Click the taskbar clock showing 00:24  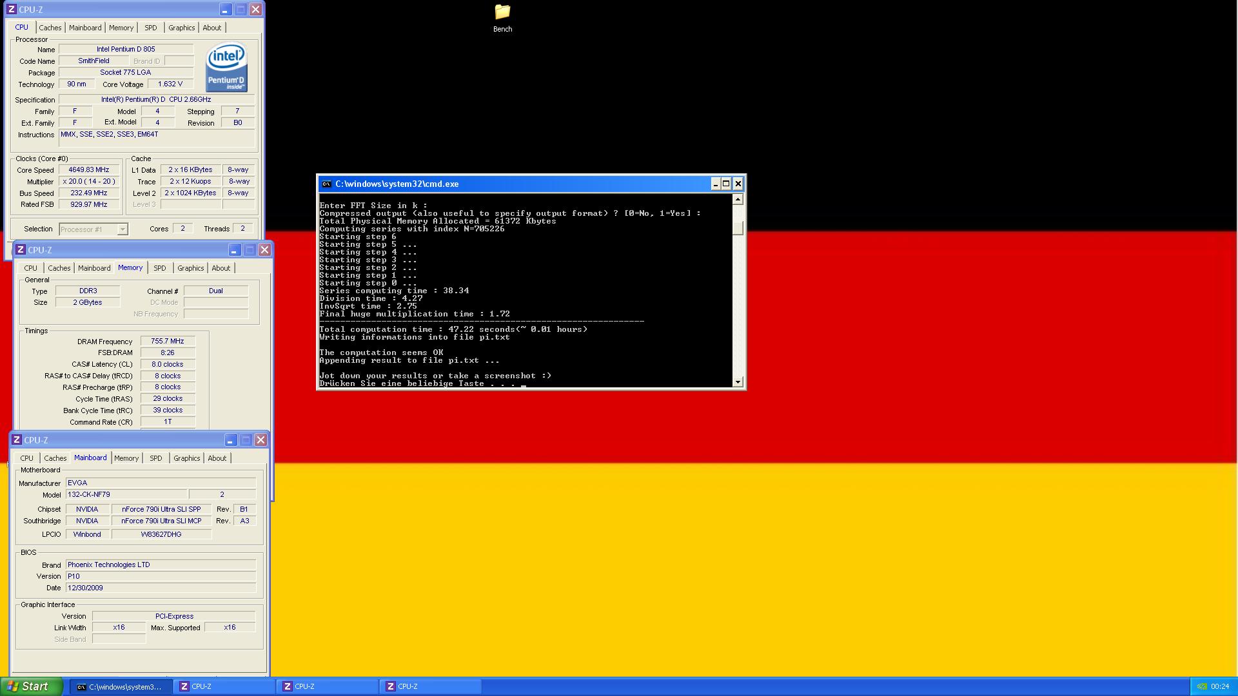coord(1220,687)
